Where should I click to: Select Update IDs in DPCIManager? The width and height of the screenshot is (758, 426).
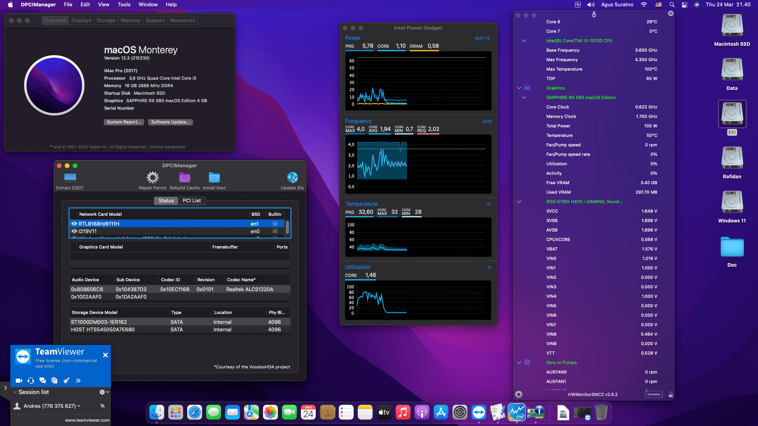[292, 177]
